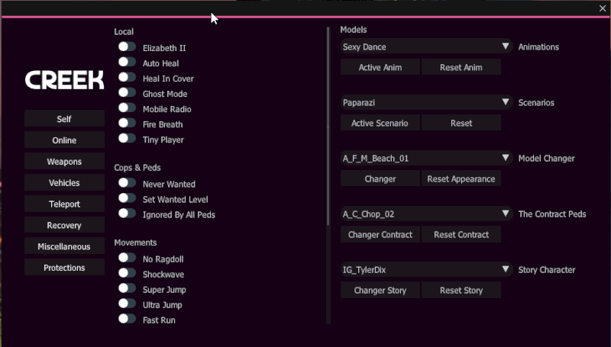Enable Ghost Mode switch
The height and width of the screenshot is (347, 611).
click(127, 92)
